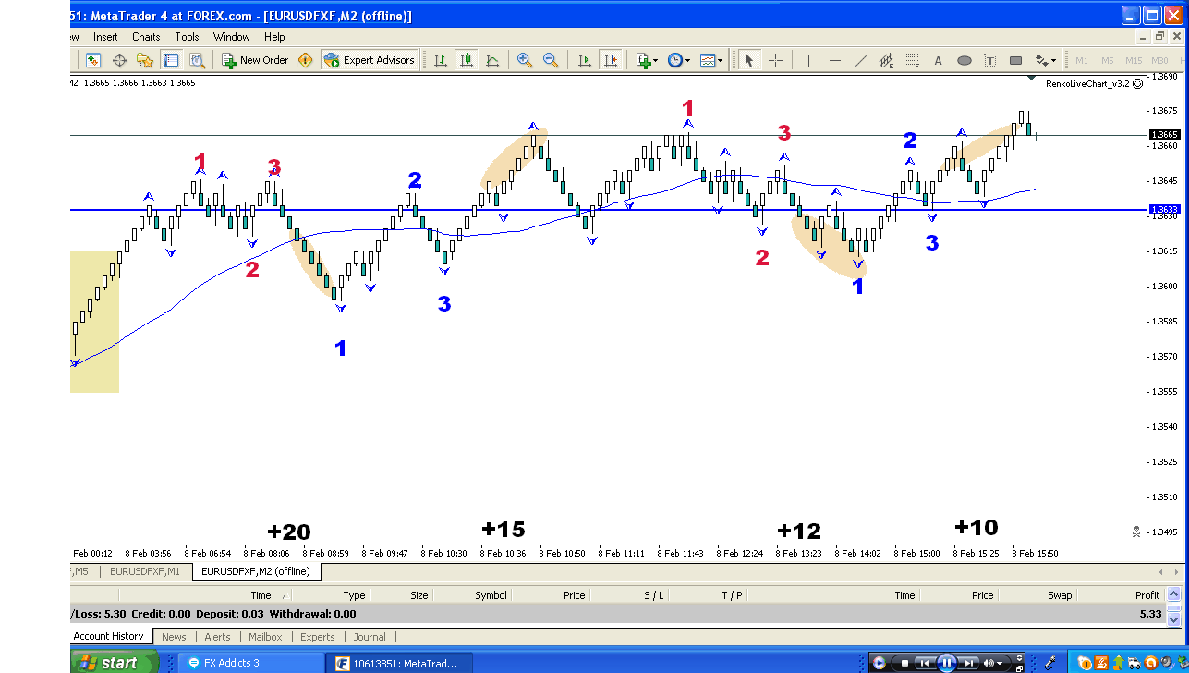Select the Text tool (A)
The width and height of the screenshot is (1189, 673).
pos(938,60)
